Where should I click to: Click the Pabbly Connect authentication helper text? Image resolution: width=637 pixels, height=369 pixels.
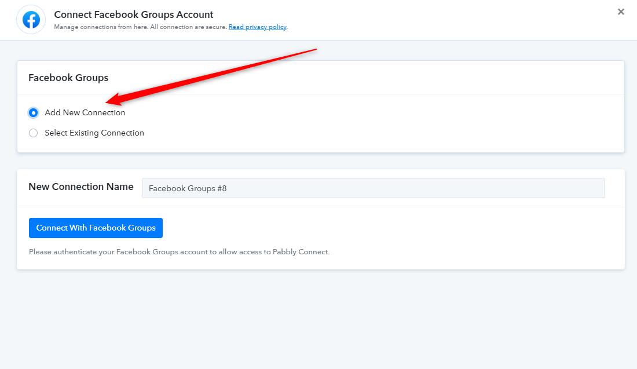coord(179,252)
